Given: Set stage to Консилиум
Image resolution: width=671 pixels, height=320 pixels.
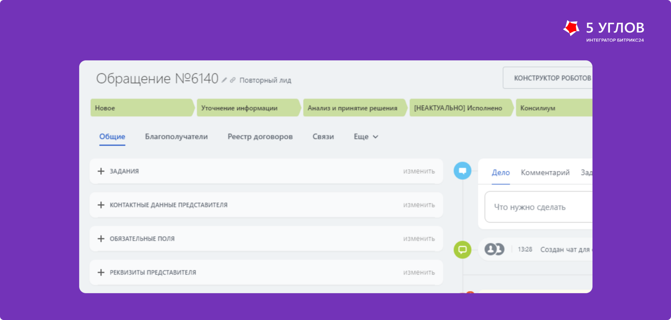Looking at the screenshot, I should click(554, 108).
